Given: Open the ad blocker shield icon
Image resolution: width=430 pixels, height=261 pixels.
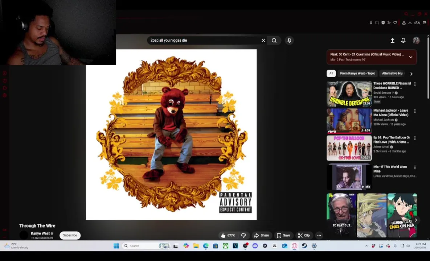Looking at the screenshot, I should click(383, 23).
